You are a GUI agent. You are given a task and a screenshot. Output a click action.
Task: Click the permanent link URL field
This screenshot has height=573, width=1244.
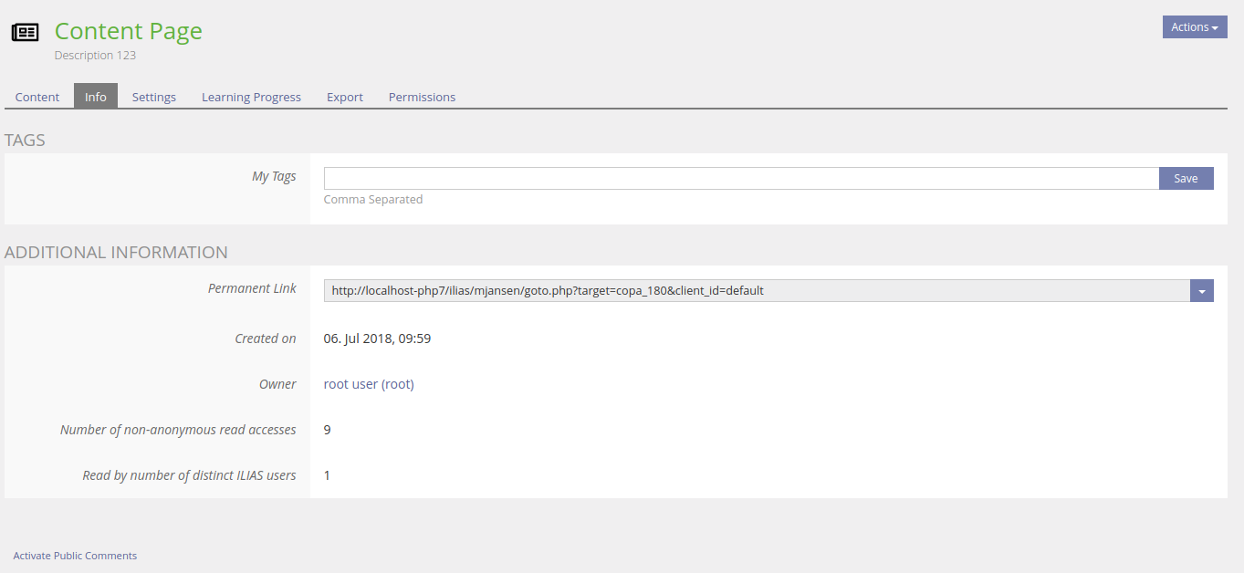point(756,291)
